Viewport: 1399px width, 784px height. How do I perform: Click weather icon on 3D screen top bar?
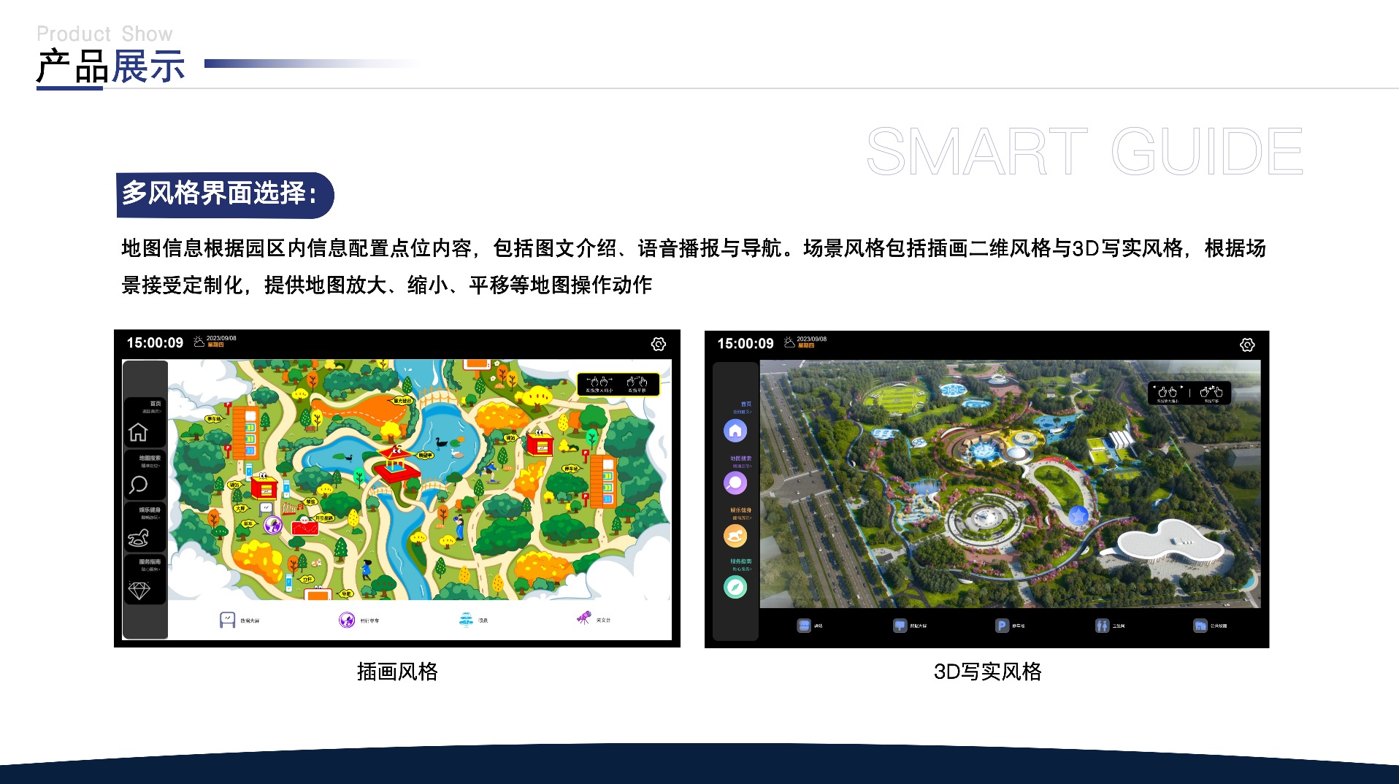click(x=789, y=342)
